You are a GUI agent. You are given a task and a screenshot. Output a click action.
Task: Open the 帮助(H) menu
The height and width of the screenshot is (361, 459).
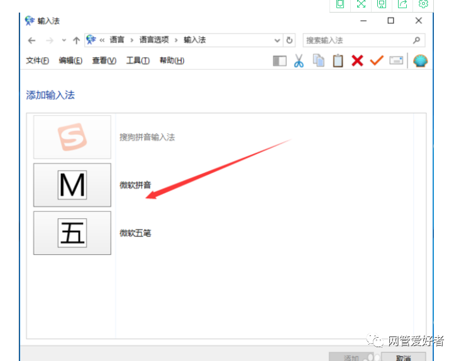click(172, 60)
